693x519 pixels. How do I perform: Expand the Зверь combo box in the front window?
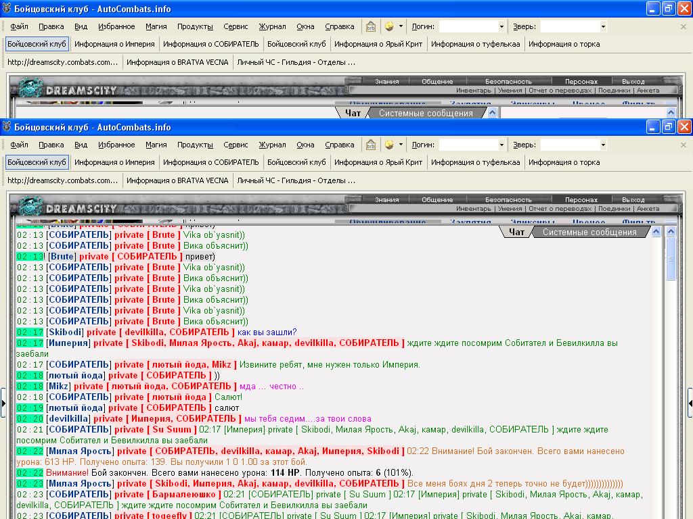point(603,145)
